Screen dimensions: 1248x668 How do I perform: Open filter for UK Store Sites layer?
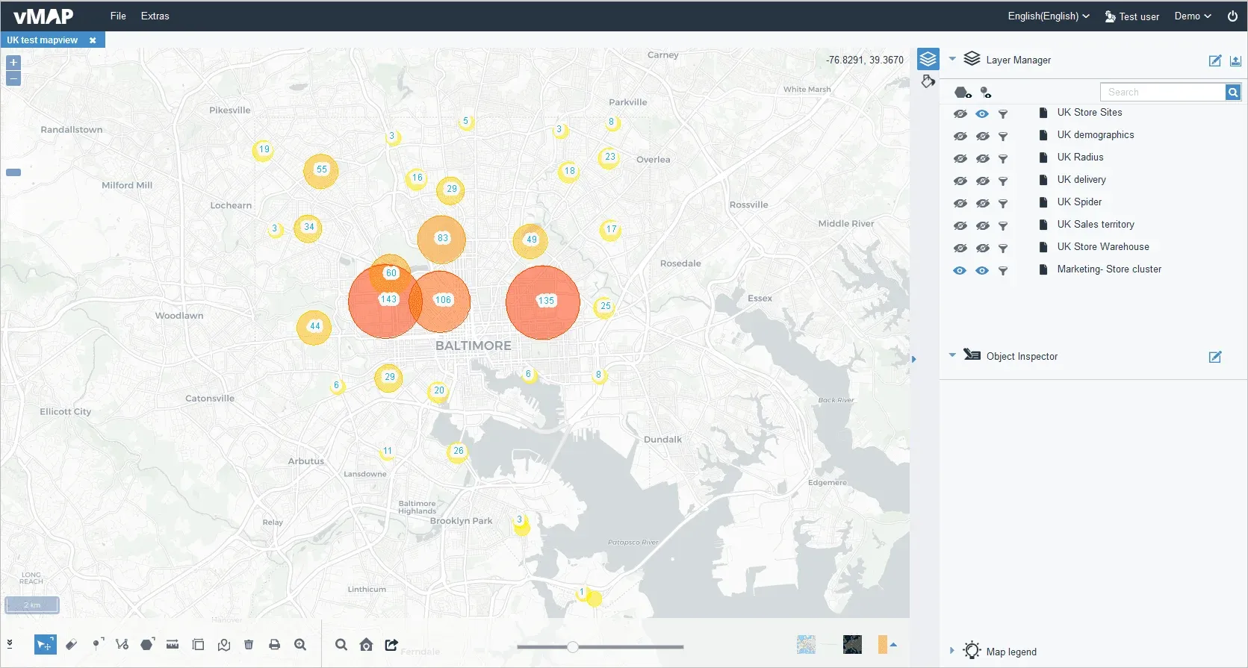tap(1003, 114)
